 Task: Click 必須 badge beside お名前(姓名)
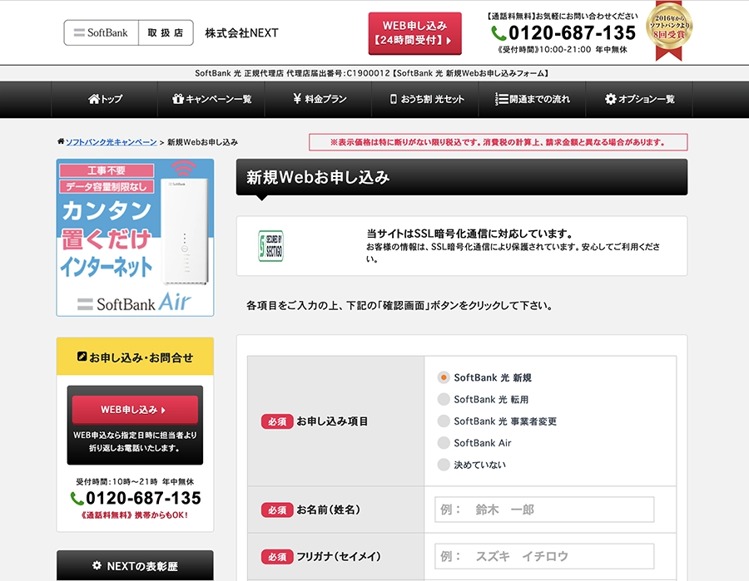(x=277, y=510)
